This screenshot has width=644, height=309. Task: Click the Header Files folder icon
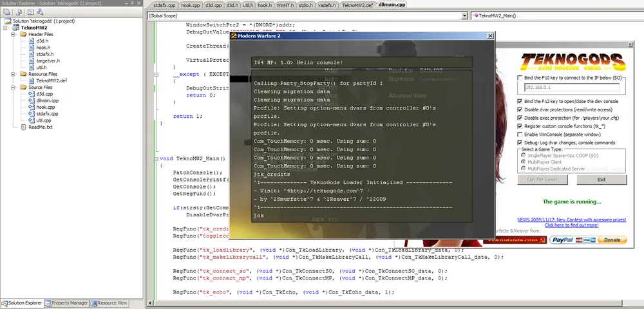pyautogui.click(x=23, y=35)
